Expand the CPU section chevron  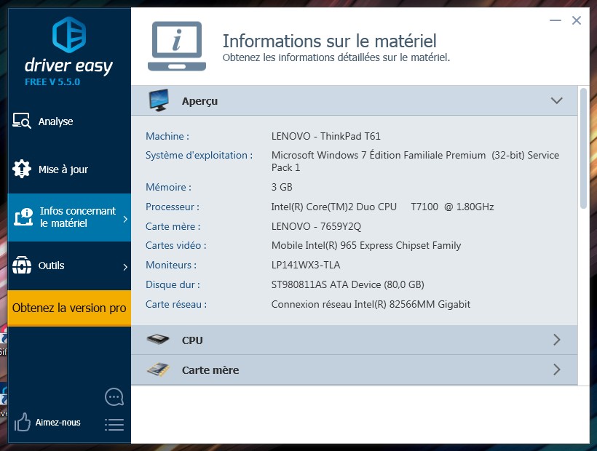557,340
